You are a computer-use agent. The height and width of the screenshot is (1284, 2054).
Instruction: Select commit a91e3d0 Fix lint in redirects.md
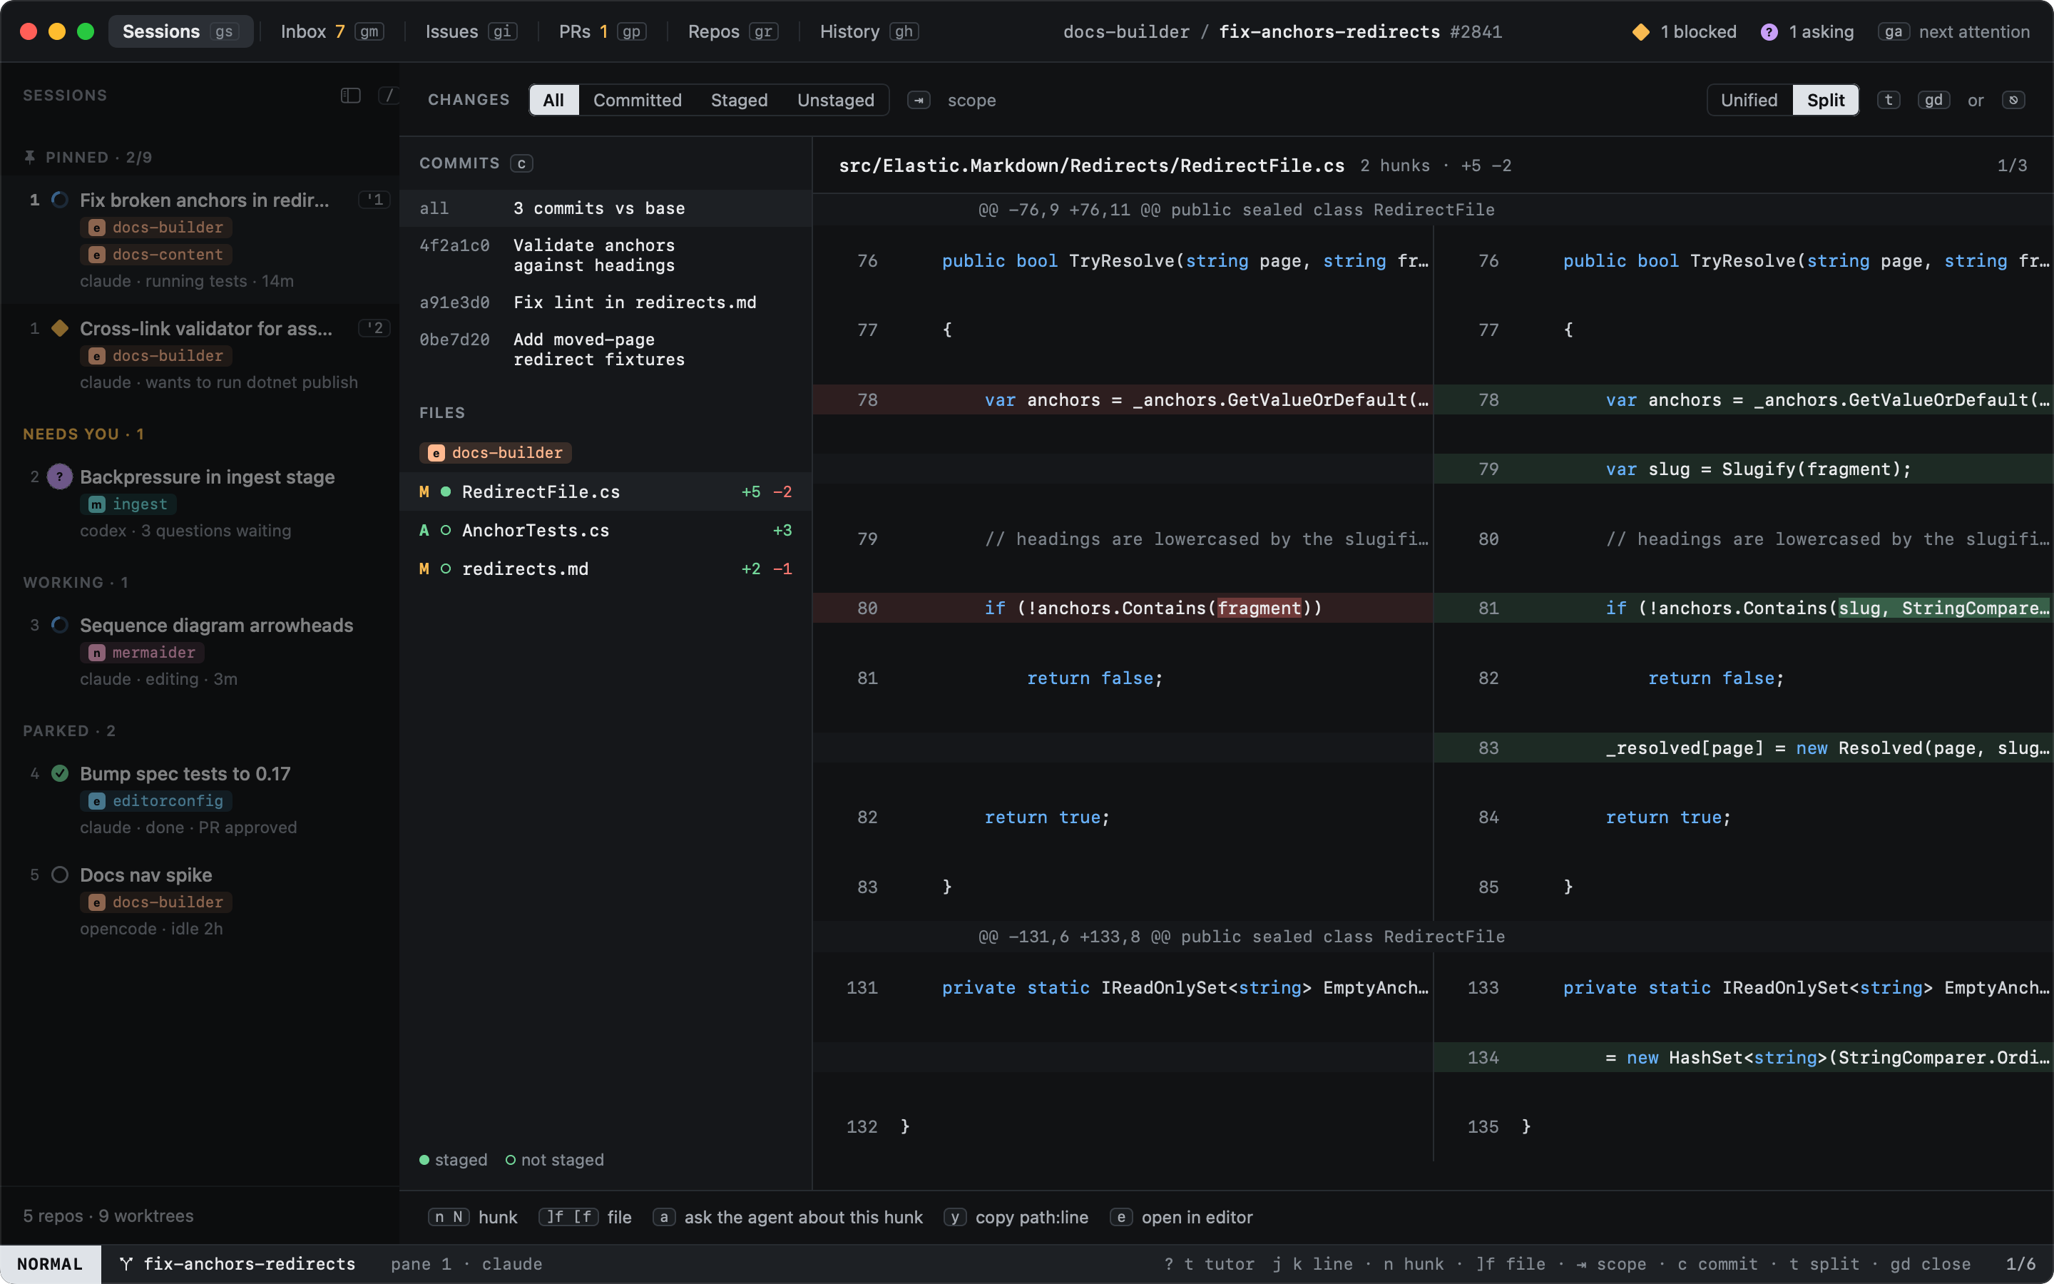coord(606,302)
